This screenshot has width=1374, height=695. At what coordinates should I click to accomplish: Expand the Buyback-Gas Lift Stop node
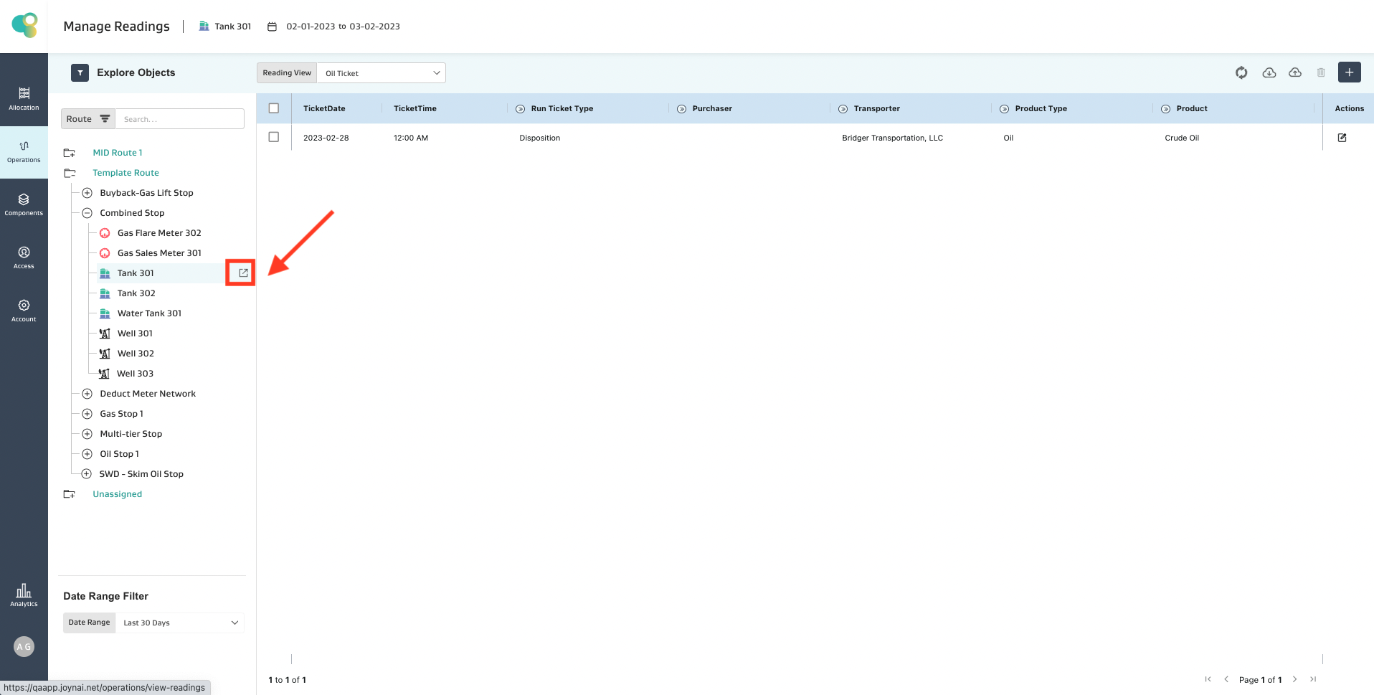87,193
